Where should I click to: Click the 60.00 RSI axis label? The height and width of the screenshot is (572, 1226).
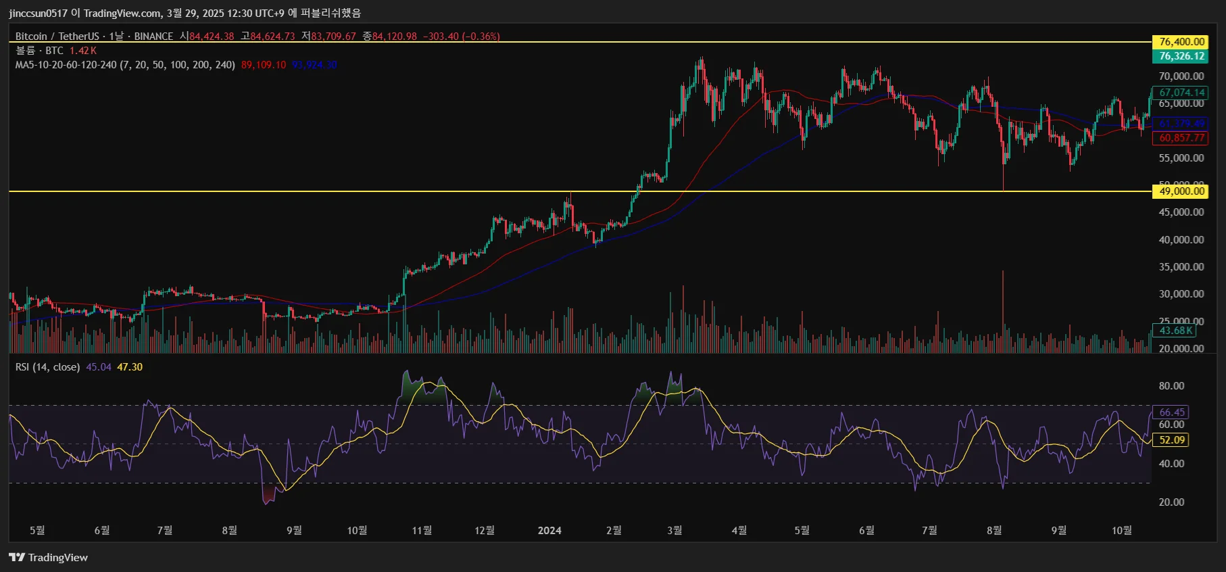1172,425
